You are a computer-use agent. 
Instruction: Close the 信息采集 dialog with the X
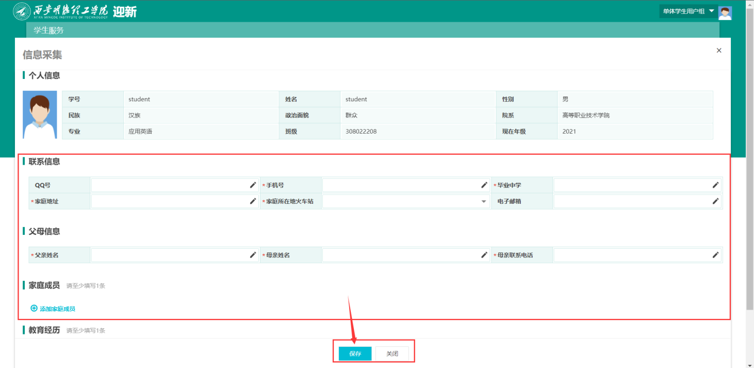click(719, 51)
